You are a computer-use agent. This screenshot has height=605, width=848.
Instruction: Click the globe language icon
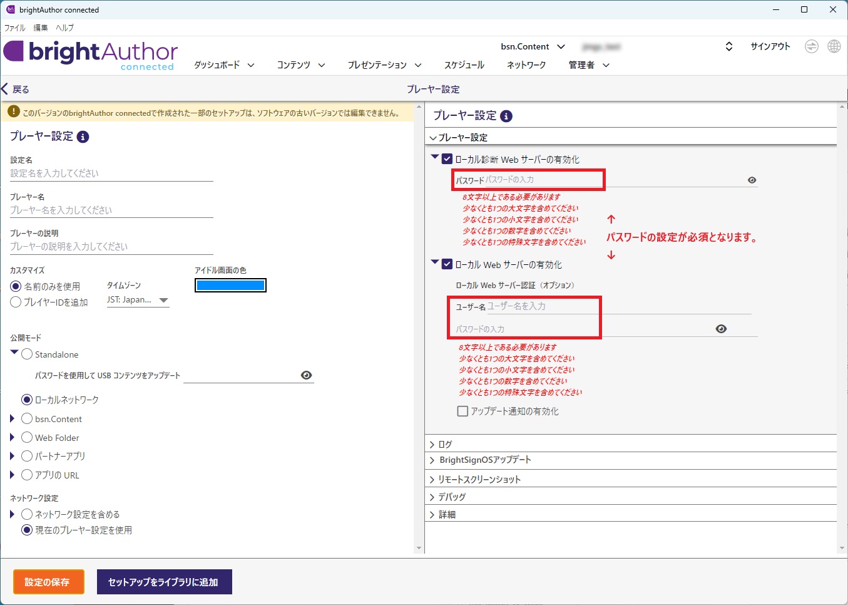click(834, 46)
